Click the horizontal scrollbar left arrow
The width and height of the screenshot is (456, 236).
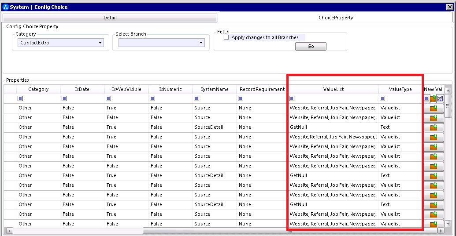tap(9, 231)
